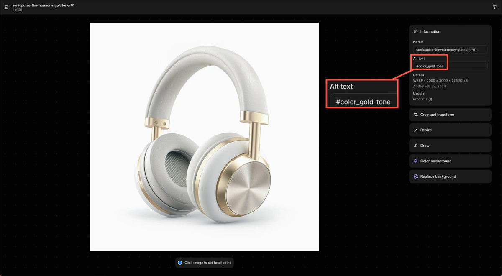Open the Crop and transform section
502x276 pixels.
coord(450,115)
